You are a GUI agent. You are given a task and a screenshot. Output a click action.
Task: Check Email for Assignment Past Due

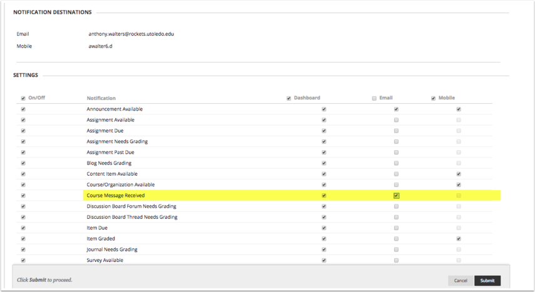396,152
